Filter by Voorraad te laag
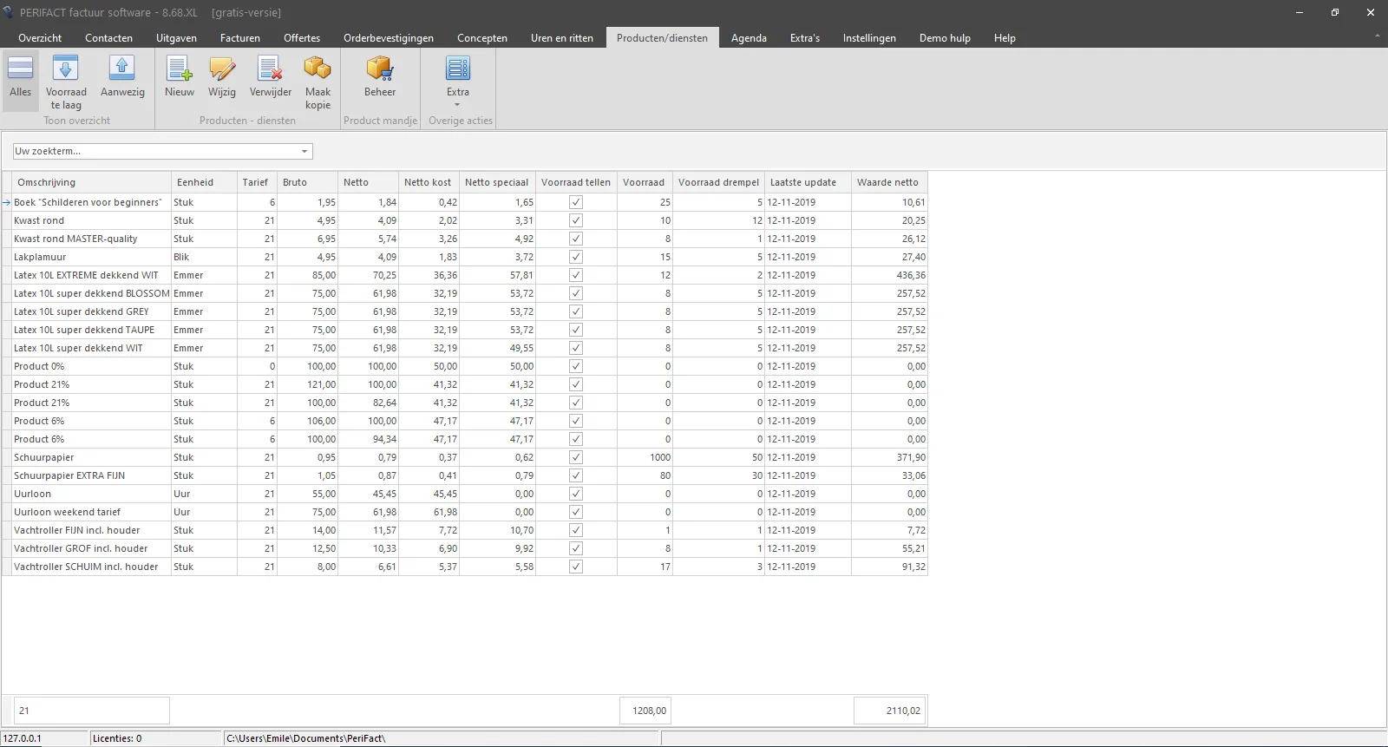The height and width of the screenshot is (747, 1388). click(66, 82)
